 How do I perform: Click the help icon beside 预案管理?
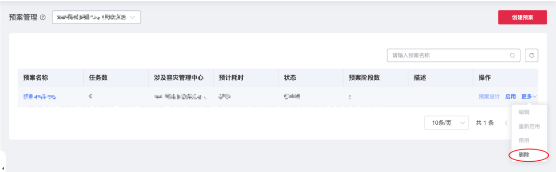(x=43, y=18)
